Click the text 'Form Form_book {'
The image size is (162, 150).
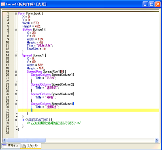tap(30, 13)
